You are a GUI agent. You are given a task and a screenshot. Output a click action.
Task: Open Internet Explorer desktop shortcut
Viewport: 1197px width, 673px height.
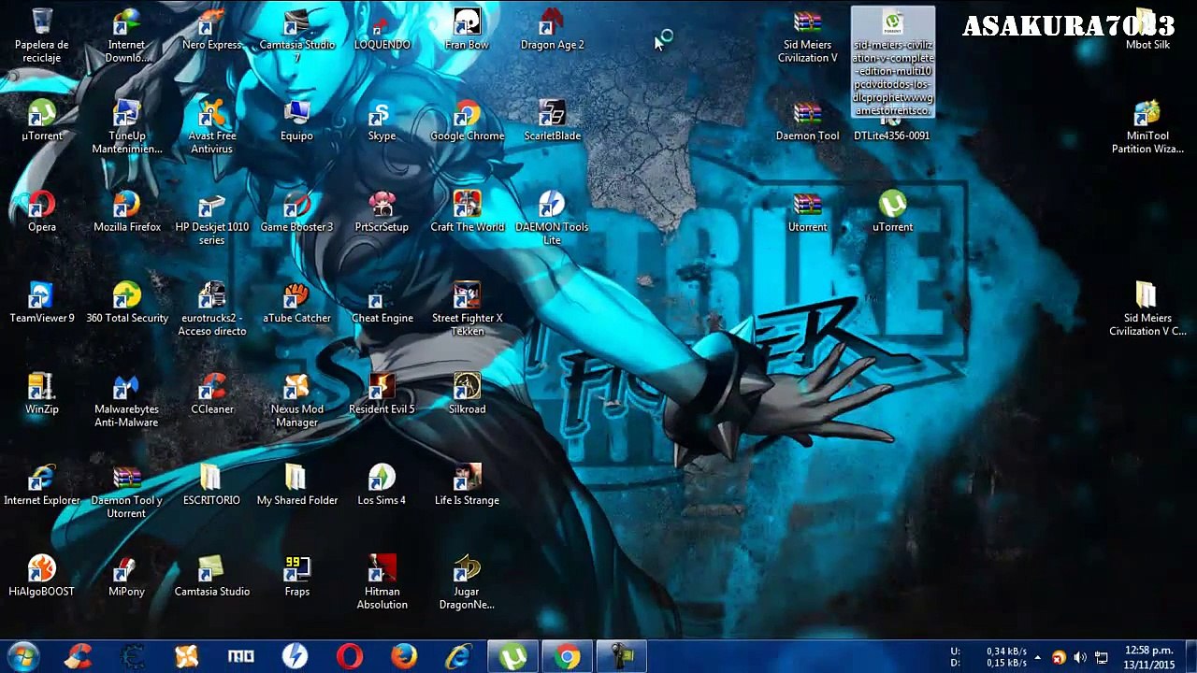pyautogui.click(x=42, y=485)
